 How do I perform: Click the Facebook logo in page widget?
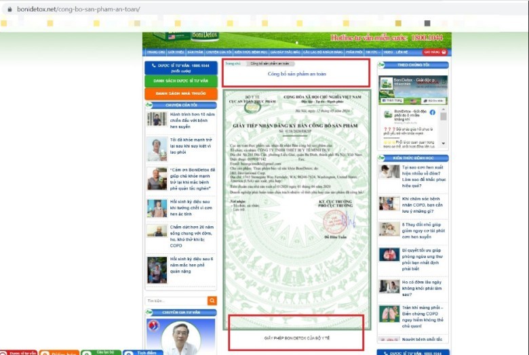pyautogui.click(x=432, y=112)
